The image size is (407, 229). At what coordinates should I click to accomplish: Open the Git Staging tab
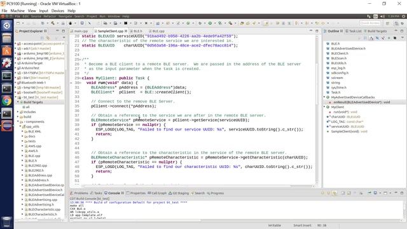click(179, 193)
